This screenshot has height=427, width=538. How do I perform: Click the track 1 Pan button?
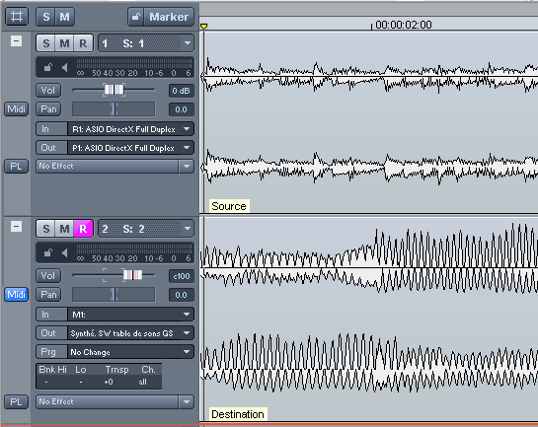[48, 109]
